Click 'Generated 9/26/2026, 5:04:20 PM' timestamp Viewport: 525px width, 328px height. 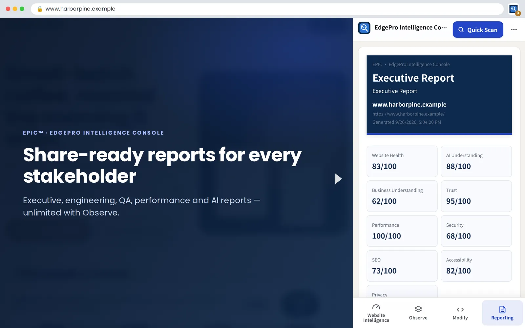407,122
